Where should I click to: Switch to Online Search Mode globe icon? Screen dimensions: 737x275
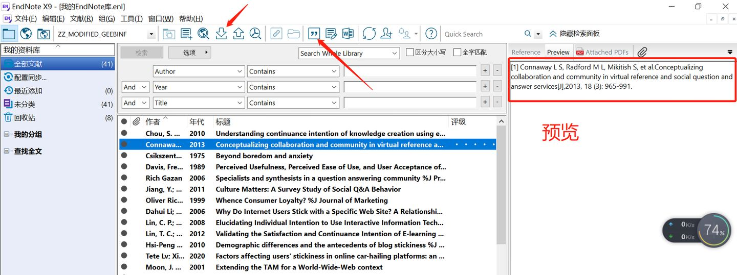click(26, 34)
